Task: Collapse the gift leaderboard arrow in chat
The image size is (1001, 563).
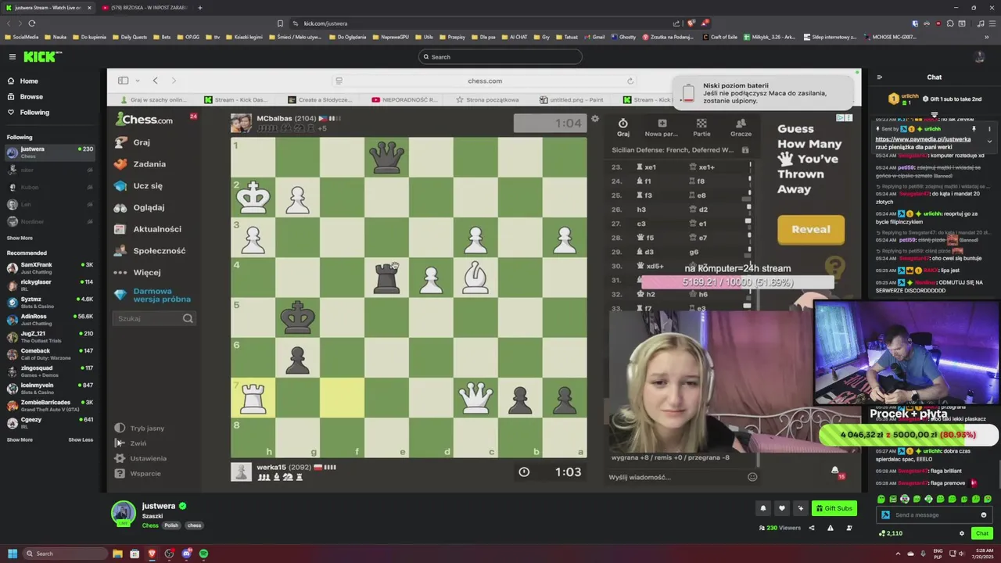Action: coord(934,114)
